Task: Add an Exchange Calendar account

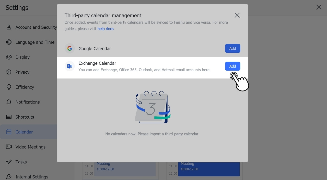Action: (x=232, y=66)
